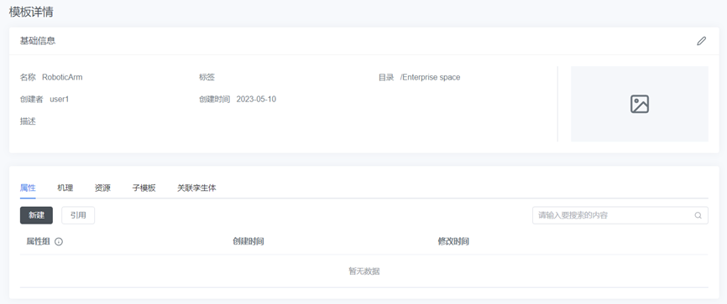Click the image placeholder icon
The image size is (727, 304).
click(640, 104)
